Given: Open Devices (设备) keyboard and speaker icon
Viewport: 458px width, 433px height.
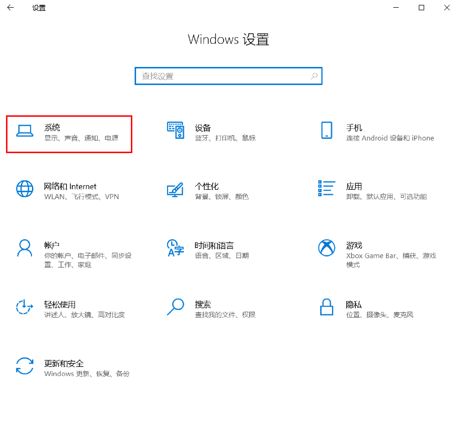Looking at the screenshot, I should (175, 130).
